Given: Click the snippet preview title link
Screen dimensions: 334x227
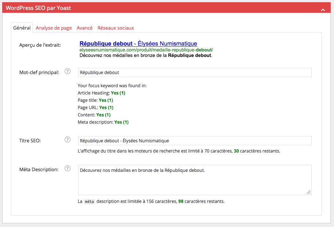Looking at the screenshot, I should pos(138,44).
